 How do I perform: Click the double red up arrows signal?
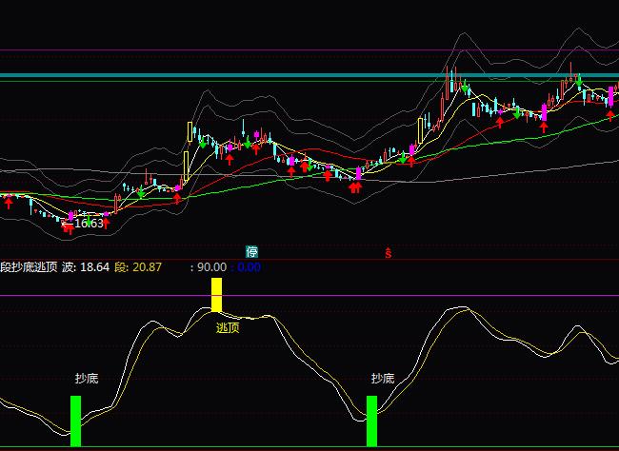355,187
